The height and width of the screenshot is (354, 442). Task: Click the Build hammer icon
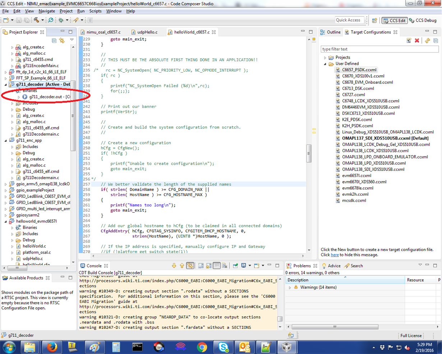click(x=37, y=20)
